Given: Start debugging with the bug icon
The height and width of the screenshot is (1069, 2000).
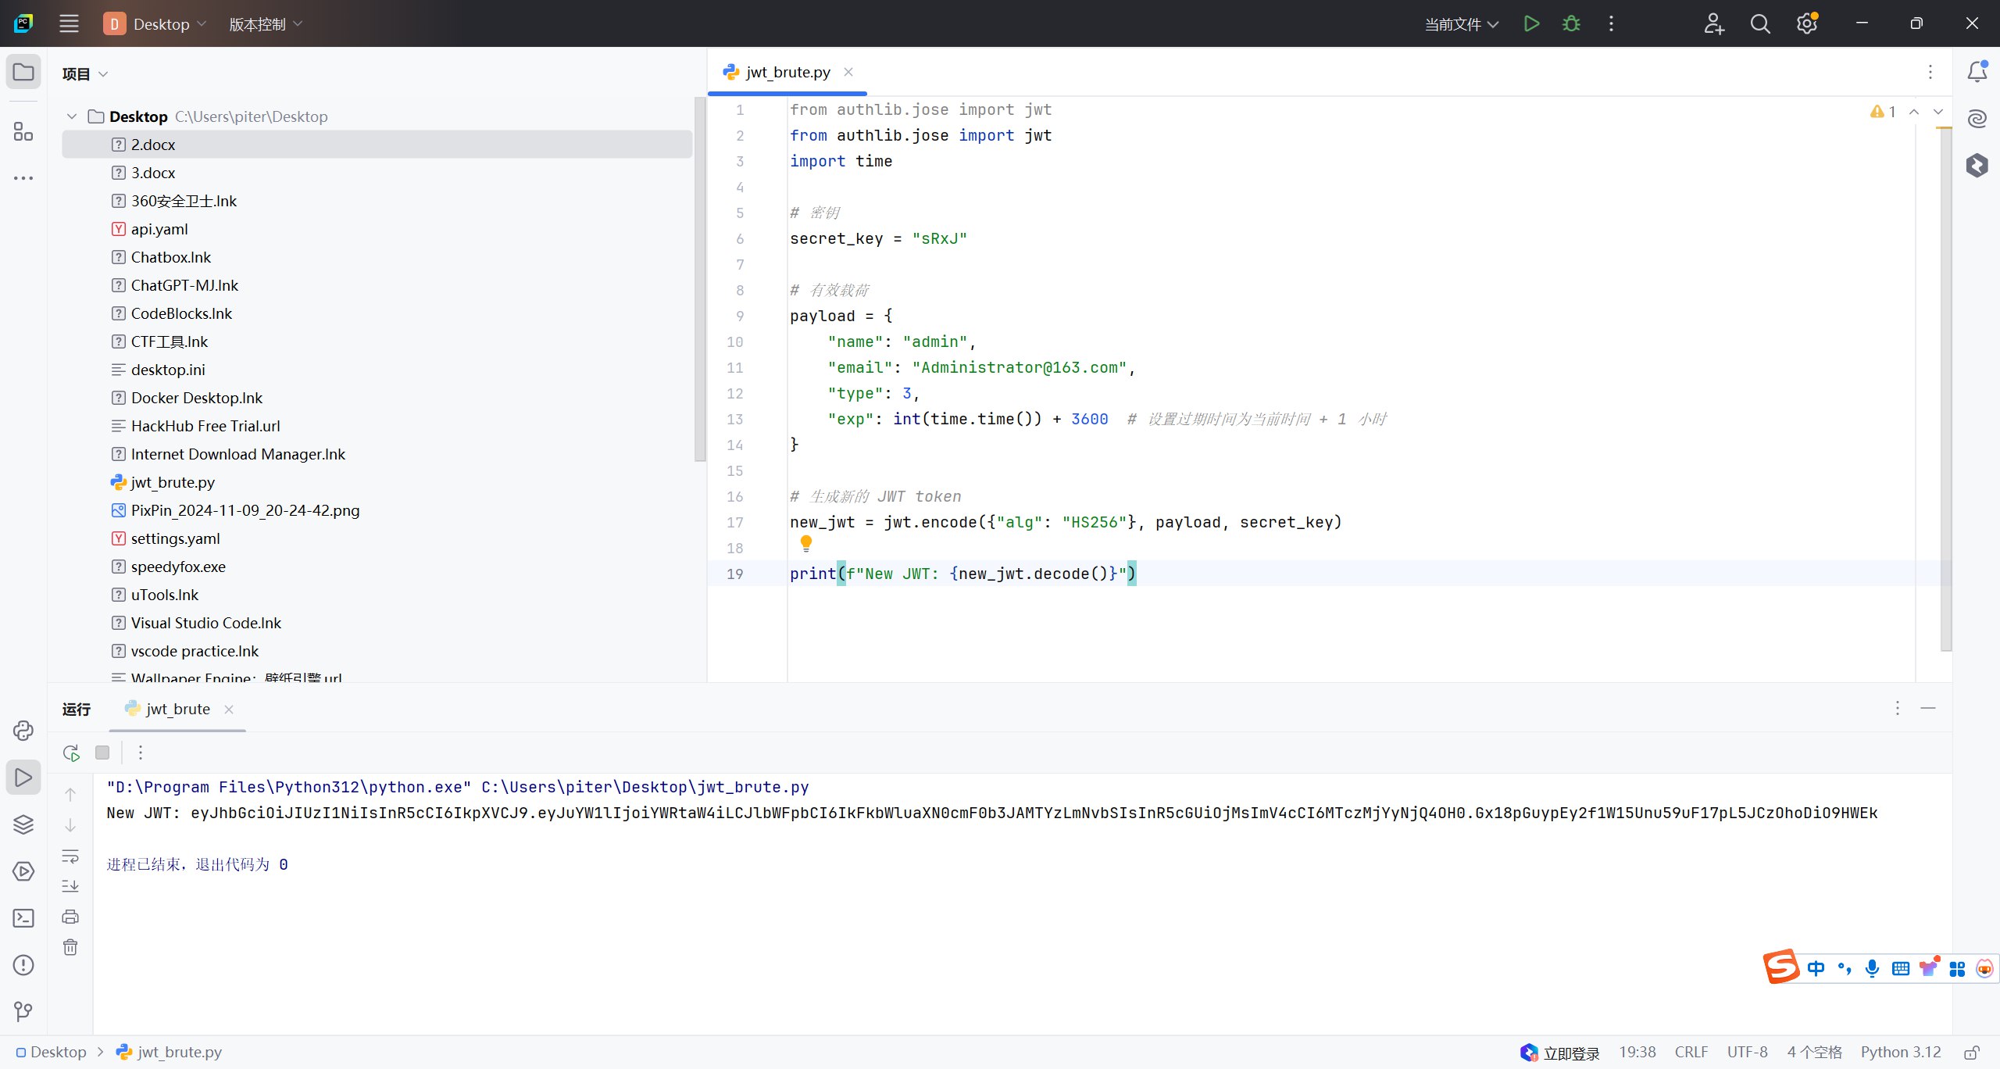Looking at the screenshot, I should 1571,23.
